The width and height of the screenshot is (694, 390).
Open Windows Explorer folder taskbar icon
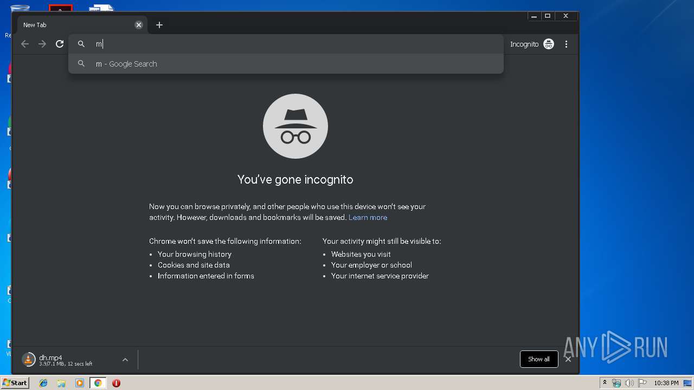61,383
